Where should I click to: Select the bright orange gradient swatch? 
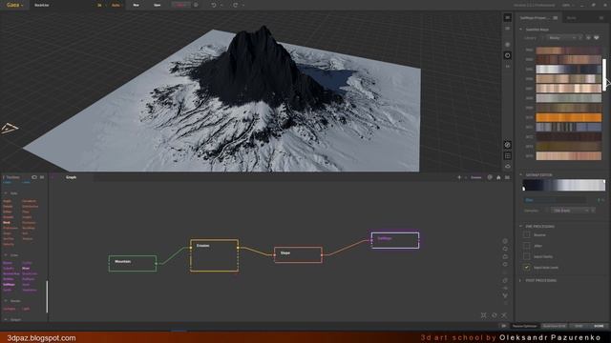coord(569,117)
